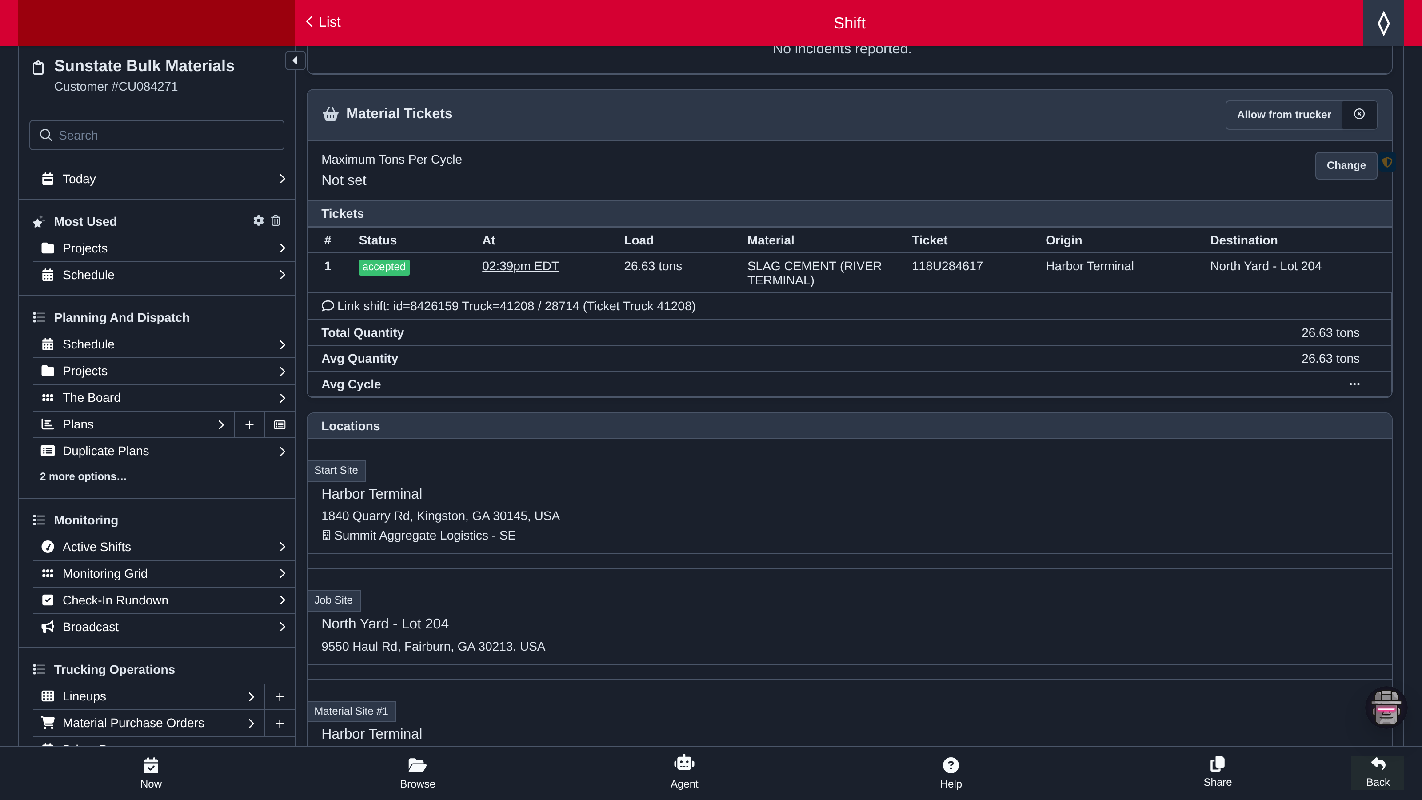Open the Monitoring section header
This screenshot has height=800, width=1422.
(86, 520)
